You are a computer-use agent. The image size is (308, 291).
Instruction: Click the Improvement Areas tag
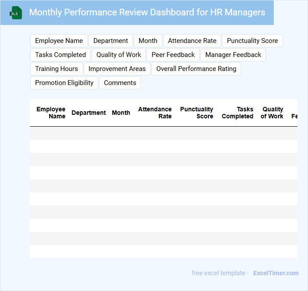[117, 69]
